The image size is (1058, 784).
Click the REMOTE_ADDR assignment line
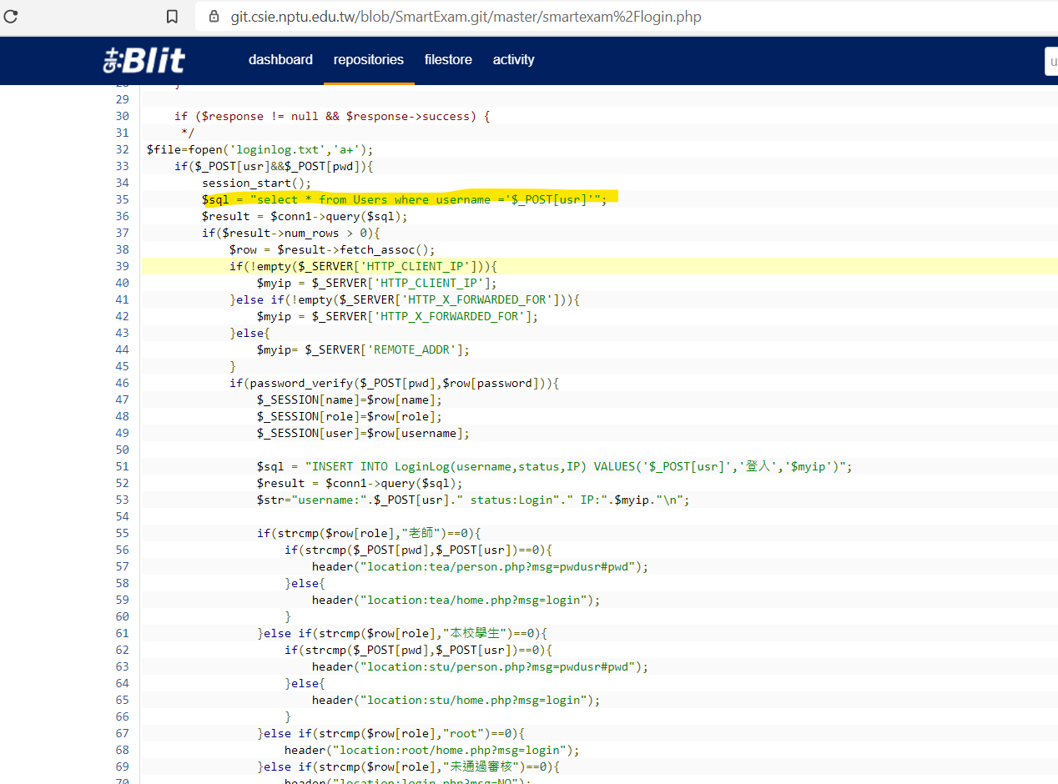[x=363, y=349]
